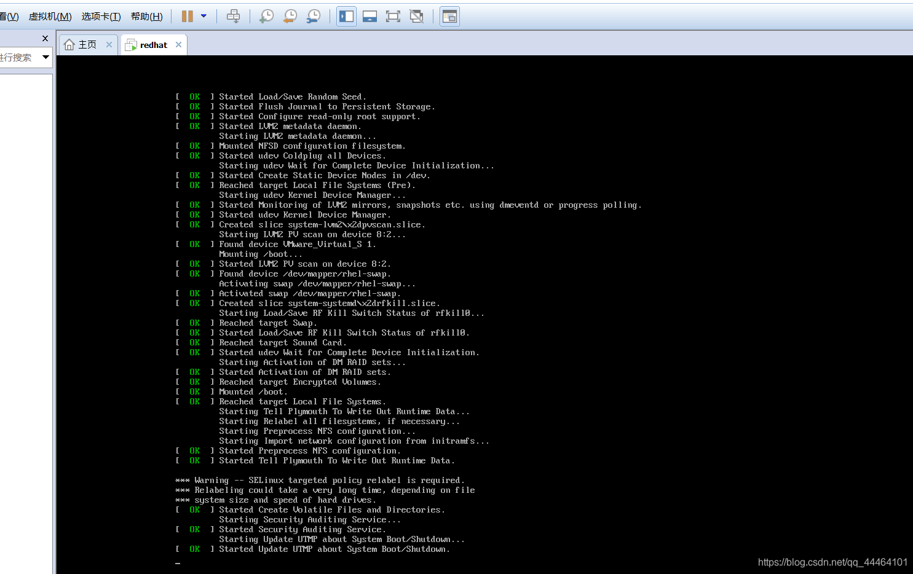Open the 帮助(H) menu
Image resolution: width=913 pixels, height=574 pixels.
click(x=147, y=17)
